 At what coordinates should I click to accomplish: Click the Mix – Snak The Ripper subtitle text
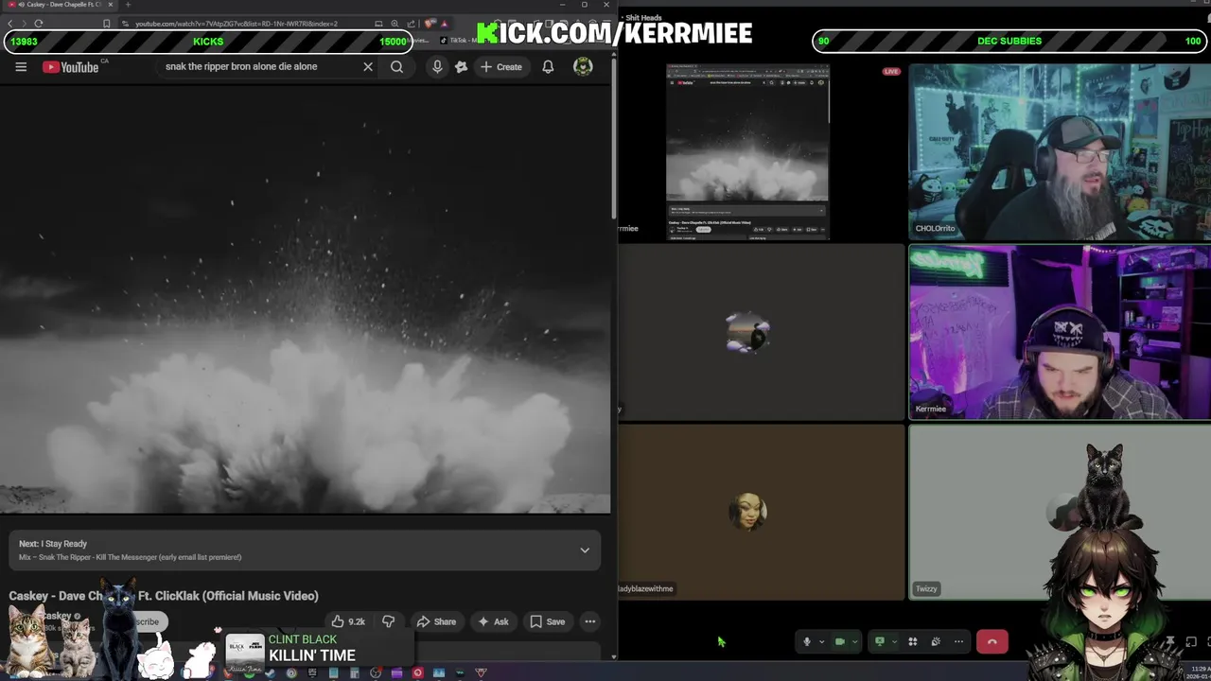point(130,557)
